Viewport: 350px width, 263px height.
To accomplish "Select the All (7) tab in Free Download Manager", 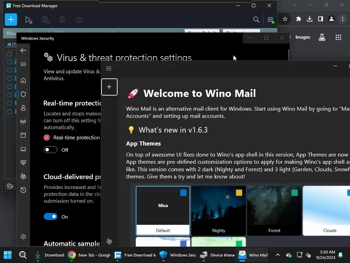I will tap(12, 44).
